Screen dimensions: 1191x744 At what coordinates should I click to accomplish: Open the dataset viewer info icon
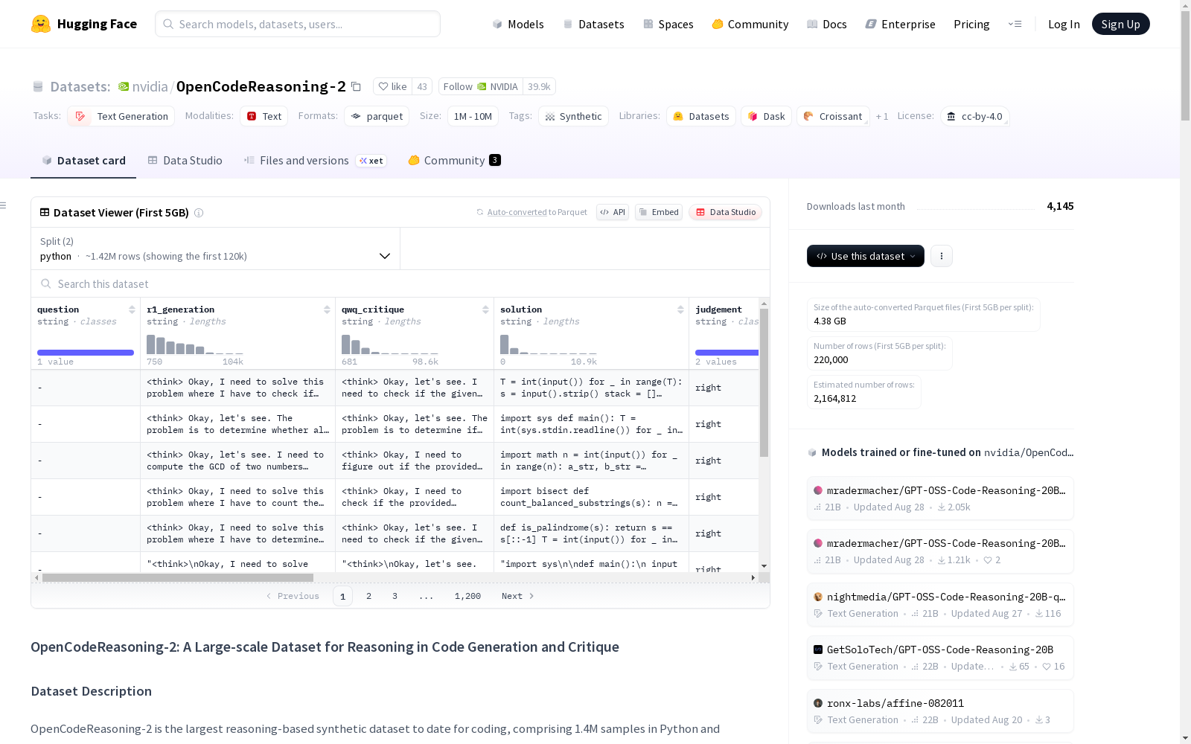[199, 213]
